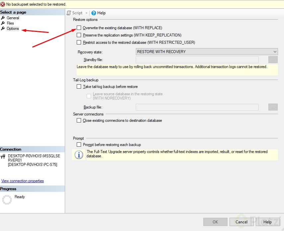Open the General page
The height and width of the screenshot is (231, 284).
click(x=13, y=18)
